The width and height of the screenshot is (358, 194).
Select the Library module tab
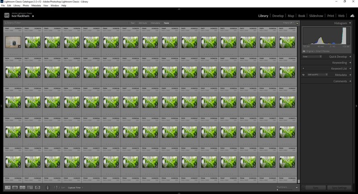coord(263,16)
